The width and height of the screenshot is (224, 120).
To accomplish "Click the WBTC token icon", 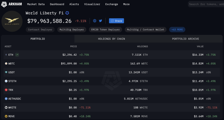I will pyautogui.click(x=6, y=64).
